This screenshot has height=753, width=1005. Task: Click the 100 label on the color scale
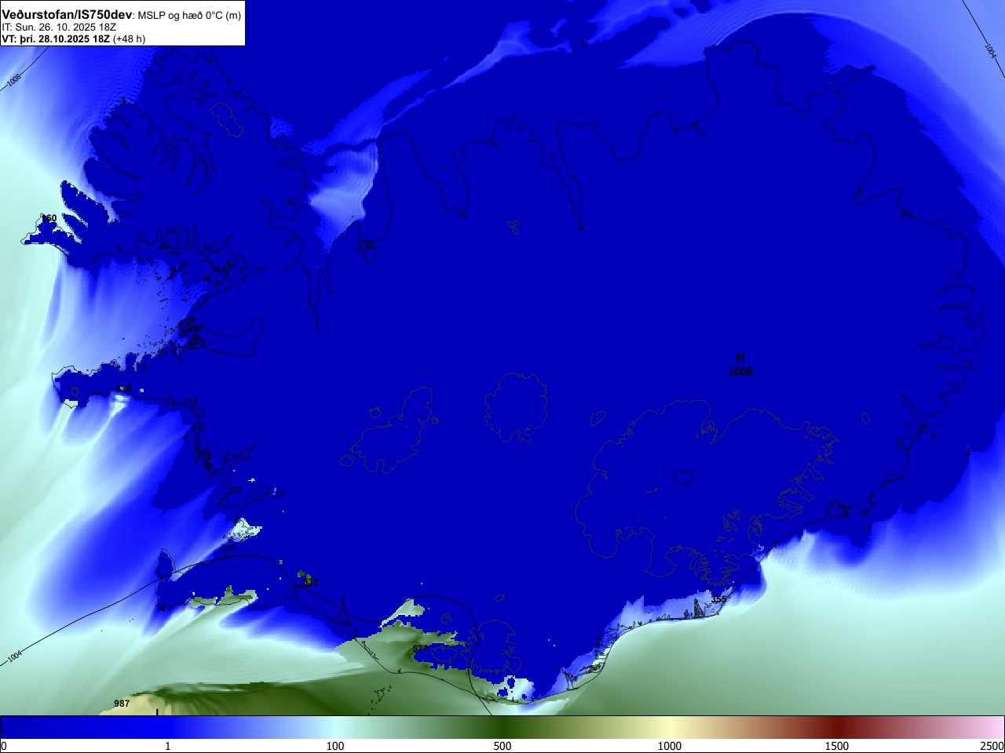point(335,746)
